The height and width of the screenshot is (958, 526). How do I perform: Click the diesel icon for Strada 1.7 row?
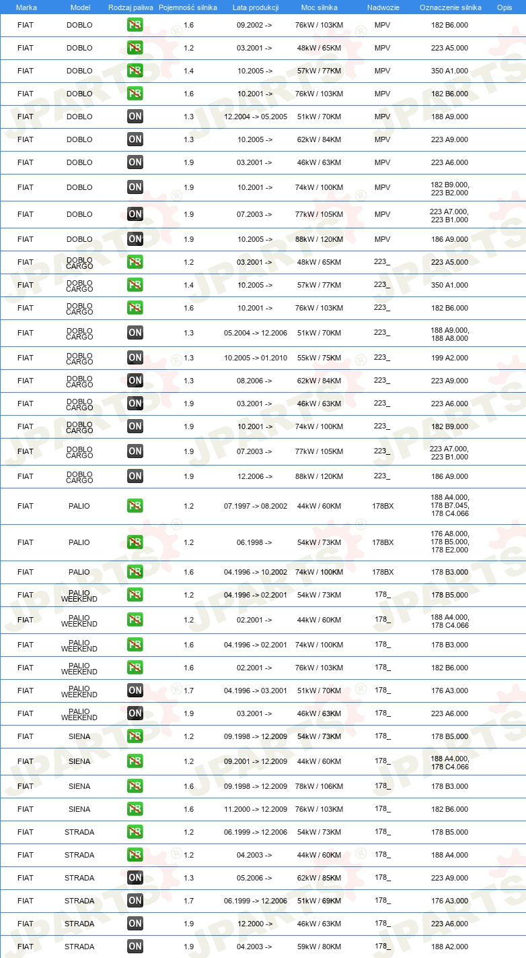point(135,901)
